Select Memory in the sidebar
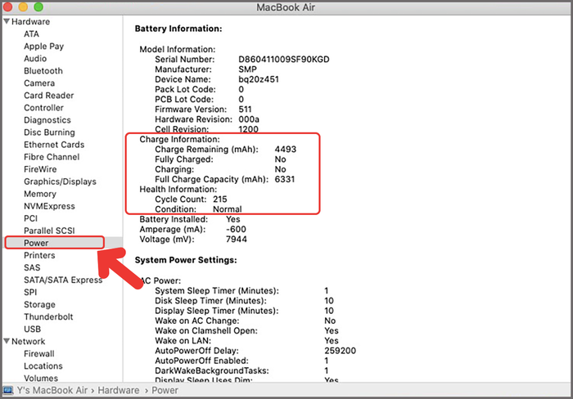Image resolution: width=573 pixels, height=399 pixels. (40, 194)
